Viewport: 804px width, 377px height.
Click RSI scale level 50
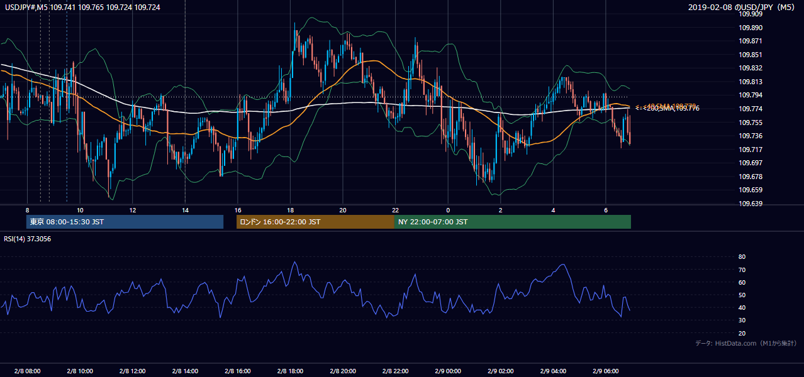coord(742,295)
